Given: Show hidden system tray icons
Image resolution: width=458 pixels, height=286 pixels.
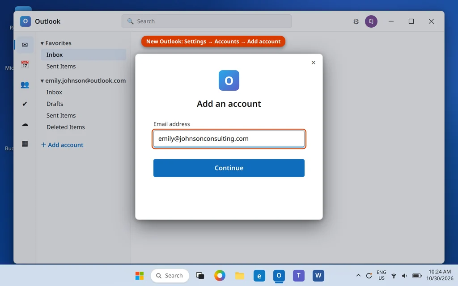Looking at the screenshot, I should pyautogui.click(x=358, y=275).
